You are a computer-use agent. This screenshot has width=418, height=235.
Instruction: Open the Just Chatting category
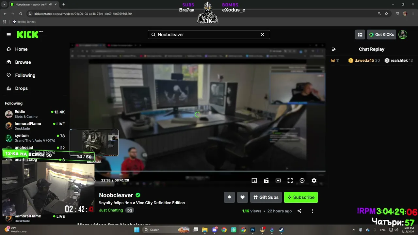[x=111, y=210]
